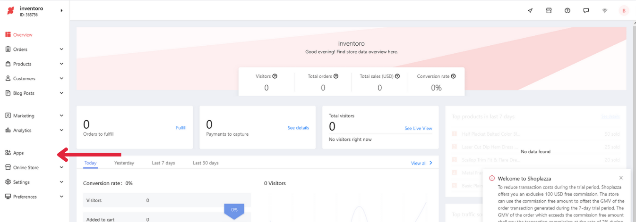
Task: Click the alert icon in Welcome notification
Action: [x=492, y=178]
